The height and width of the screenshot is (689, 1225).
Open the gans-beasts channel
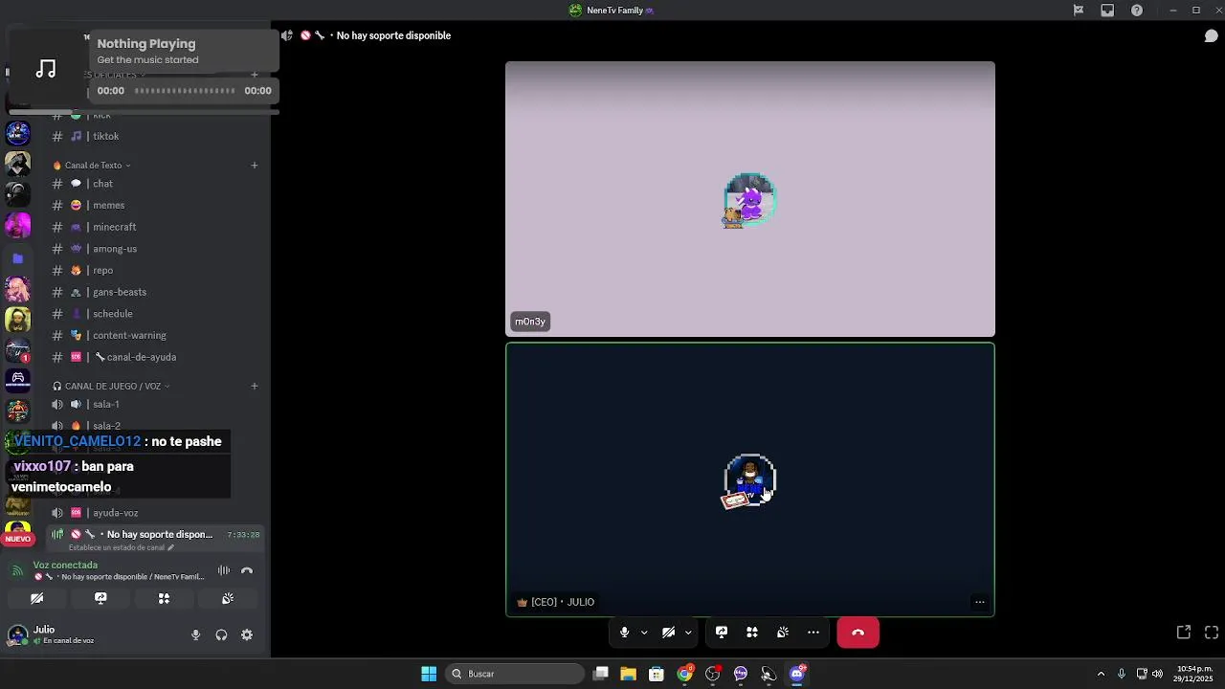click(x=153, y=292)
